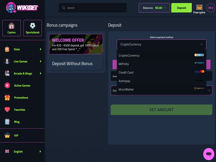Screen dimensions: 216x162
Task: Select MuchBetter from payment list
Action: 161,89
